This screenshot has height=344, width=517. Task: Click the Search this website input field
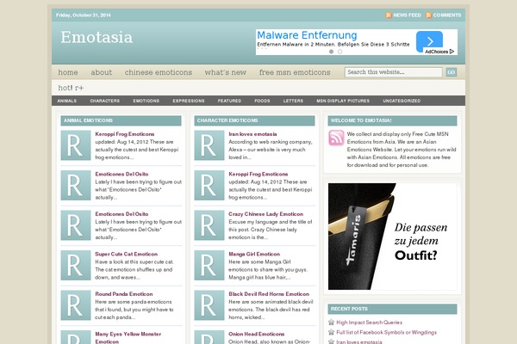[394, 72]
